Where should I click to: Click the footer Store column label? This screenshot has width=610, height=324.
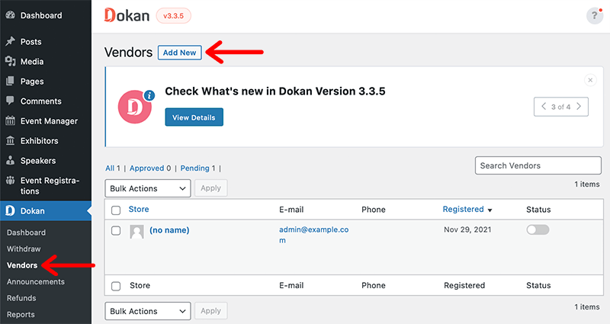[140, 285]
